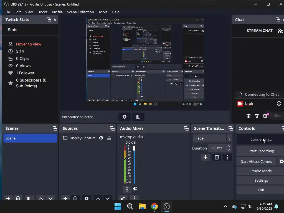Open the View menu
This screenshot has height=213, width=284.
point(29,12)
